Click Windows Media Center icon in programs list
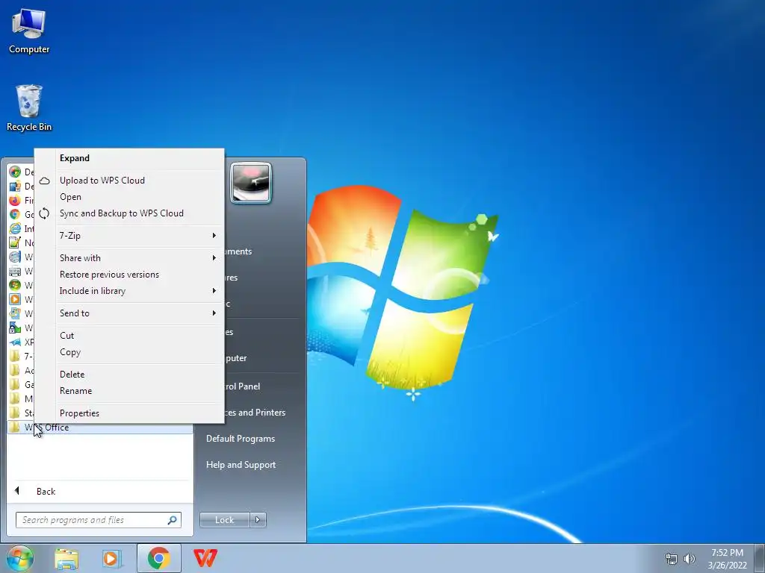The image size is (765, 573). point(15,285)
